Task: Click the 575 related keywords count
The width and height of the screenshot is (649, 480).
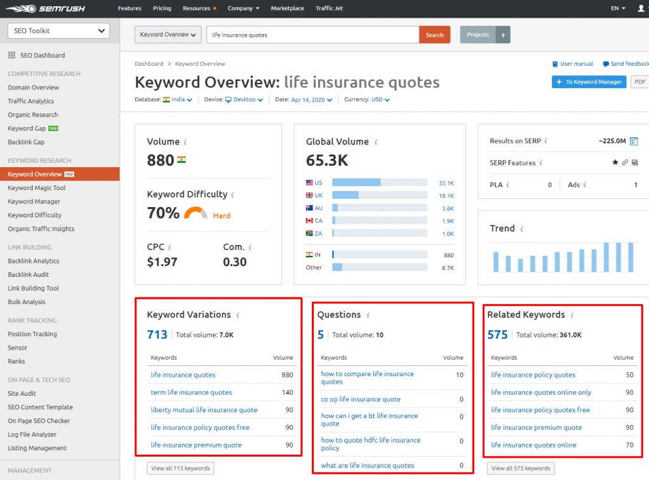Action: tap(498, 334)
